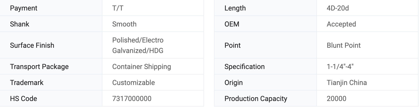419x107 pixels.
Task: Click the HS Code label
Action: point(23,99)
